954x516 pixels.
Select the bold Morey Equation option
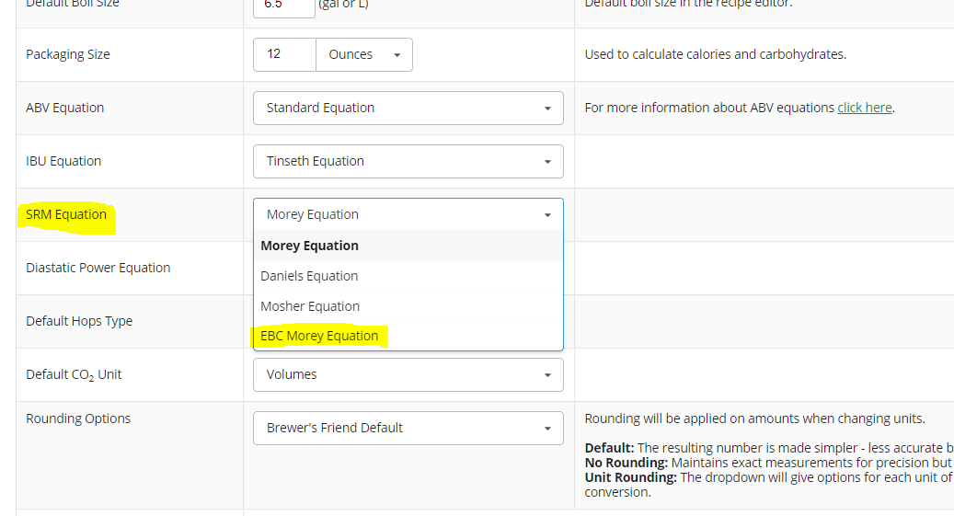[309, 246]
